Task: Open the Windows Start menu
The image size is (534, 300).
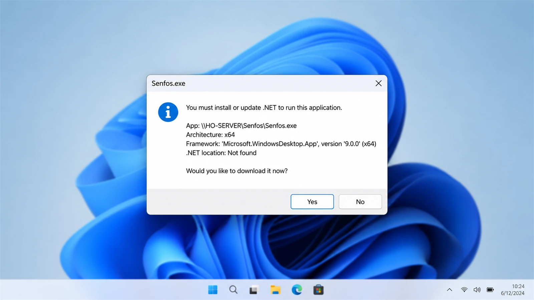Action: coord(213,290)
